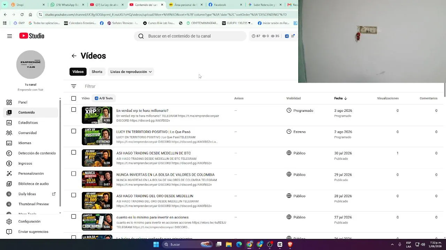Open the LUCY ESTRENO video thumbnail
Screen dimensions: 446x250
97,137
